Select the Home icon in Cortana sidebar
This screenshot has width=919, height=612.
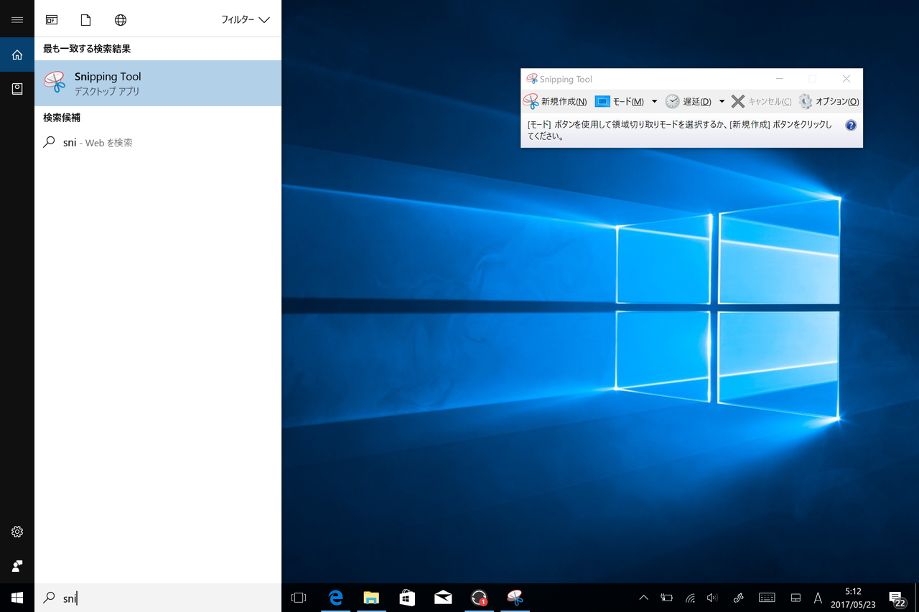coord(17,55)
